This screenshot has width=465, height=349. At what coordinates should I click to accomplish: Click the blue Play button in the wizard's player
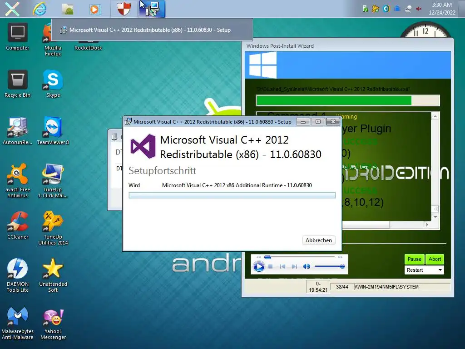tap(259, 266)
